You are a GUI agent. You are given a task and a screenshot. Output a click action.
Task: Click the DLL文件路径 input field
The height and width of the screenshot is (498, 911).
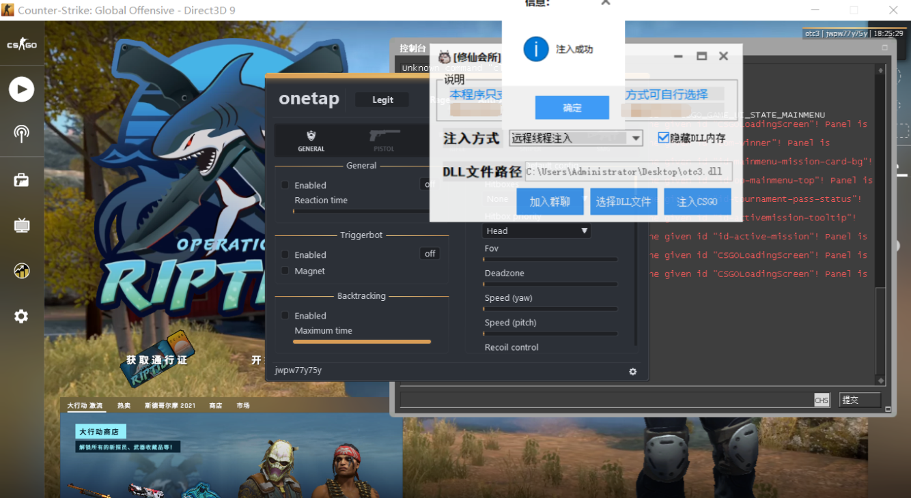tap(628, 172)
